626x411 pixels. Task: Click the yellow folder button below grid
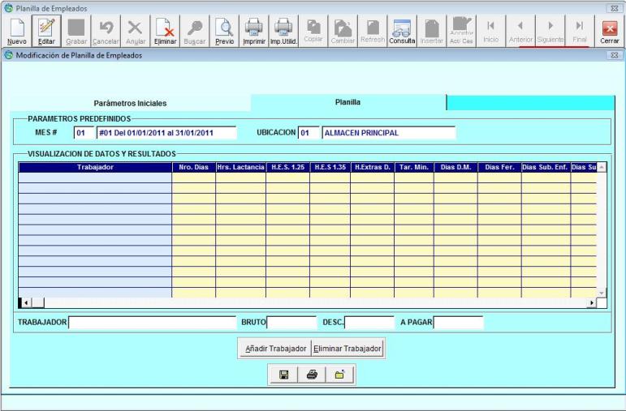(x=339, y=375)
